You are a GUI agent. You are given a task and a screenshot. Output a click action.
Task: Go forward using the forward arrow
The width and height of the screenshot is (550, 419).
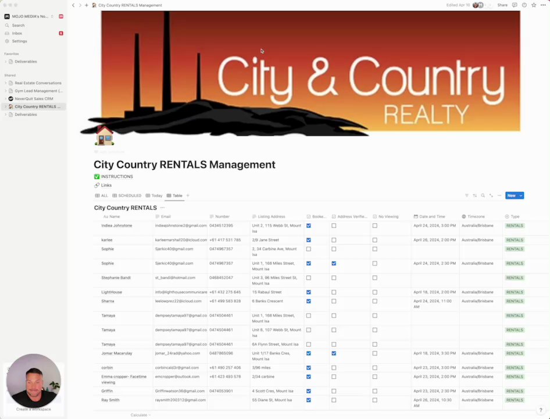[x=80, y=5]
